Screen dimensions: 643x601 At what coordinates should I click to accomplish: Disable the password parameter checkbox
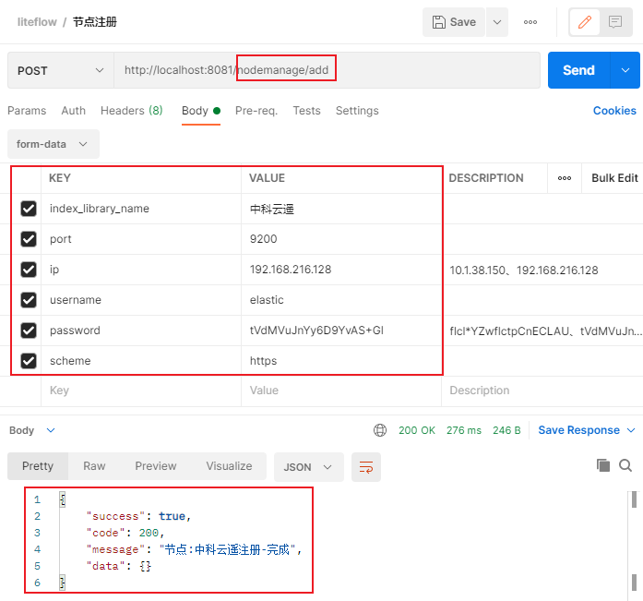pyautogui.click(x=29, y=331)
